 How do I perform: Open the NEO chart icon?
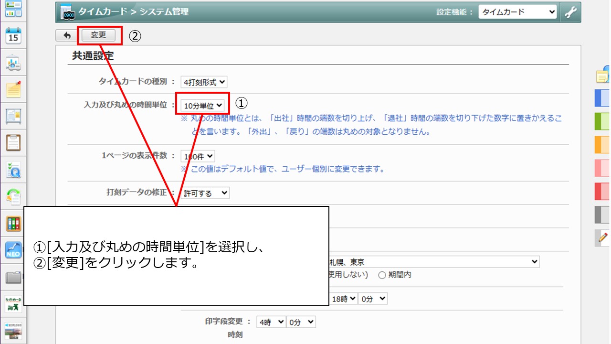pyautogui.click(x=13, y=250)
